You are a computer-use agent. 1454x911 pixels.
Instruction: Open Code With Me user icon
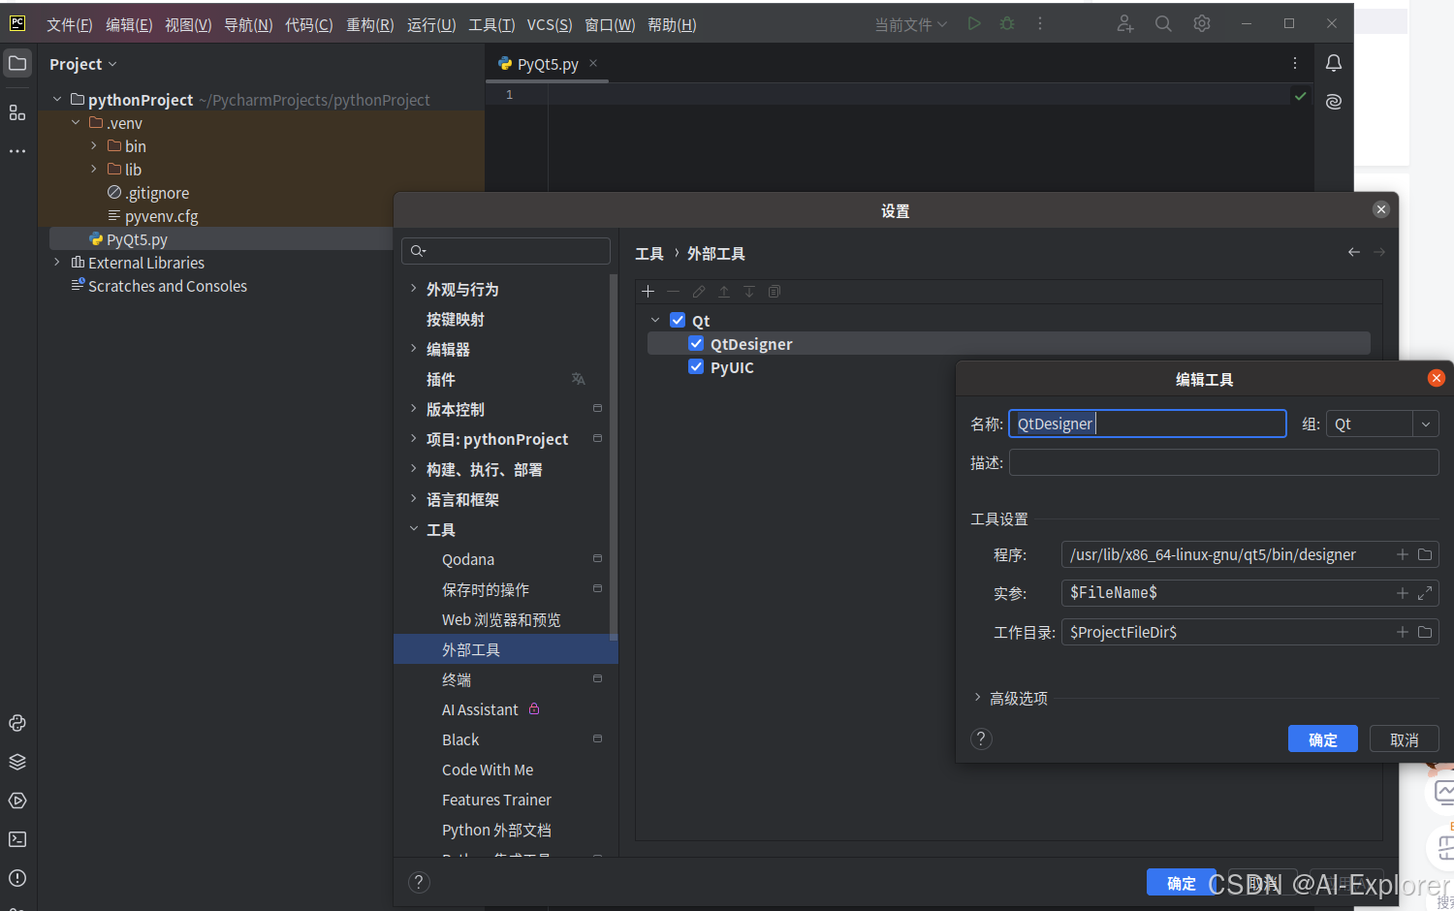click(1124, 23)
